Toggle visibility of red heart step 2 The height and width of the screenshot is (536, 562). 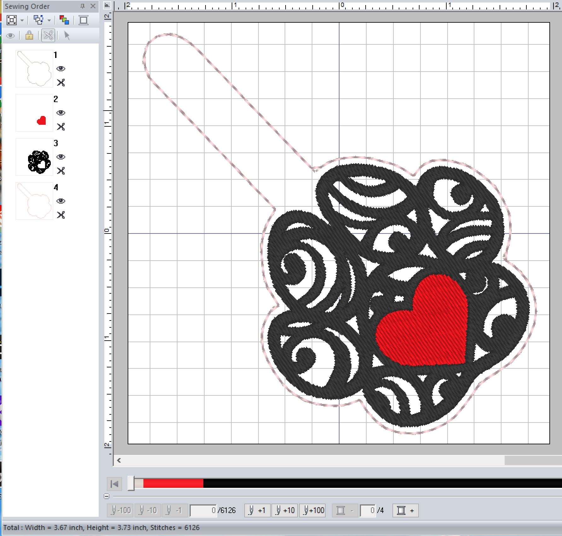point(61,113)
